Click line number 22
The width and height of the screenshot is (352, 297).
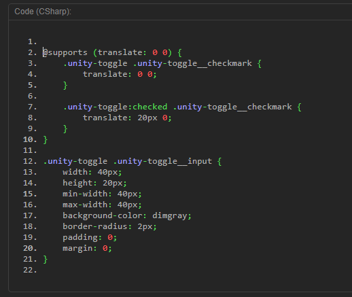coord(30,270)
